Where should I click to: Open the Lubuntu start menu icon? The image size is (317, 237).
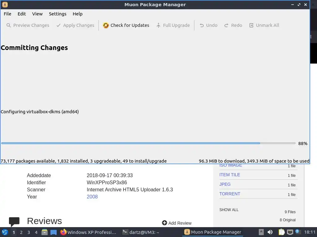(x=5, y=232)
